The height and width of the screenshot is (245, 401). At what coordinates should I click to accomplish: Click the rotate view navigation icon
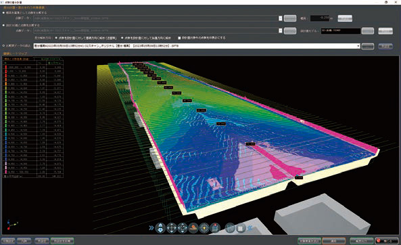[x=183, y=228]
